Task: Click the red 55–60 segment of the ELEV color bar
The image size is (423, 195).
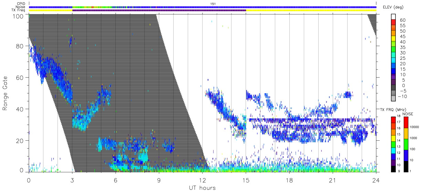Action: click(x=393, y=23)
